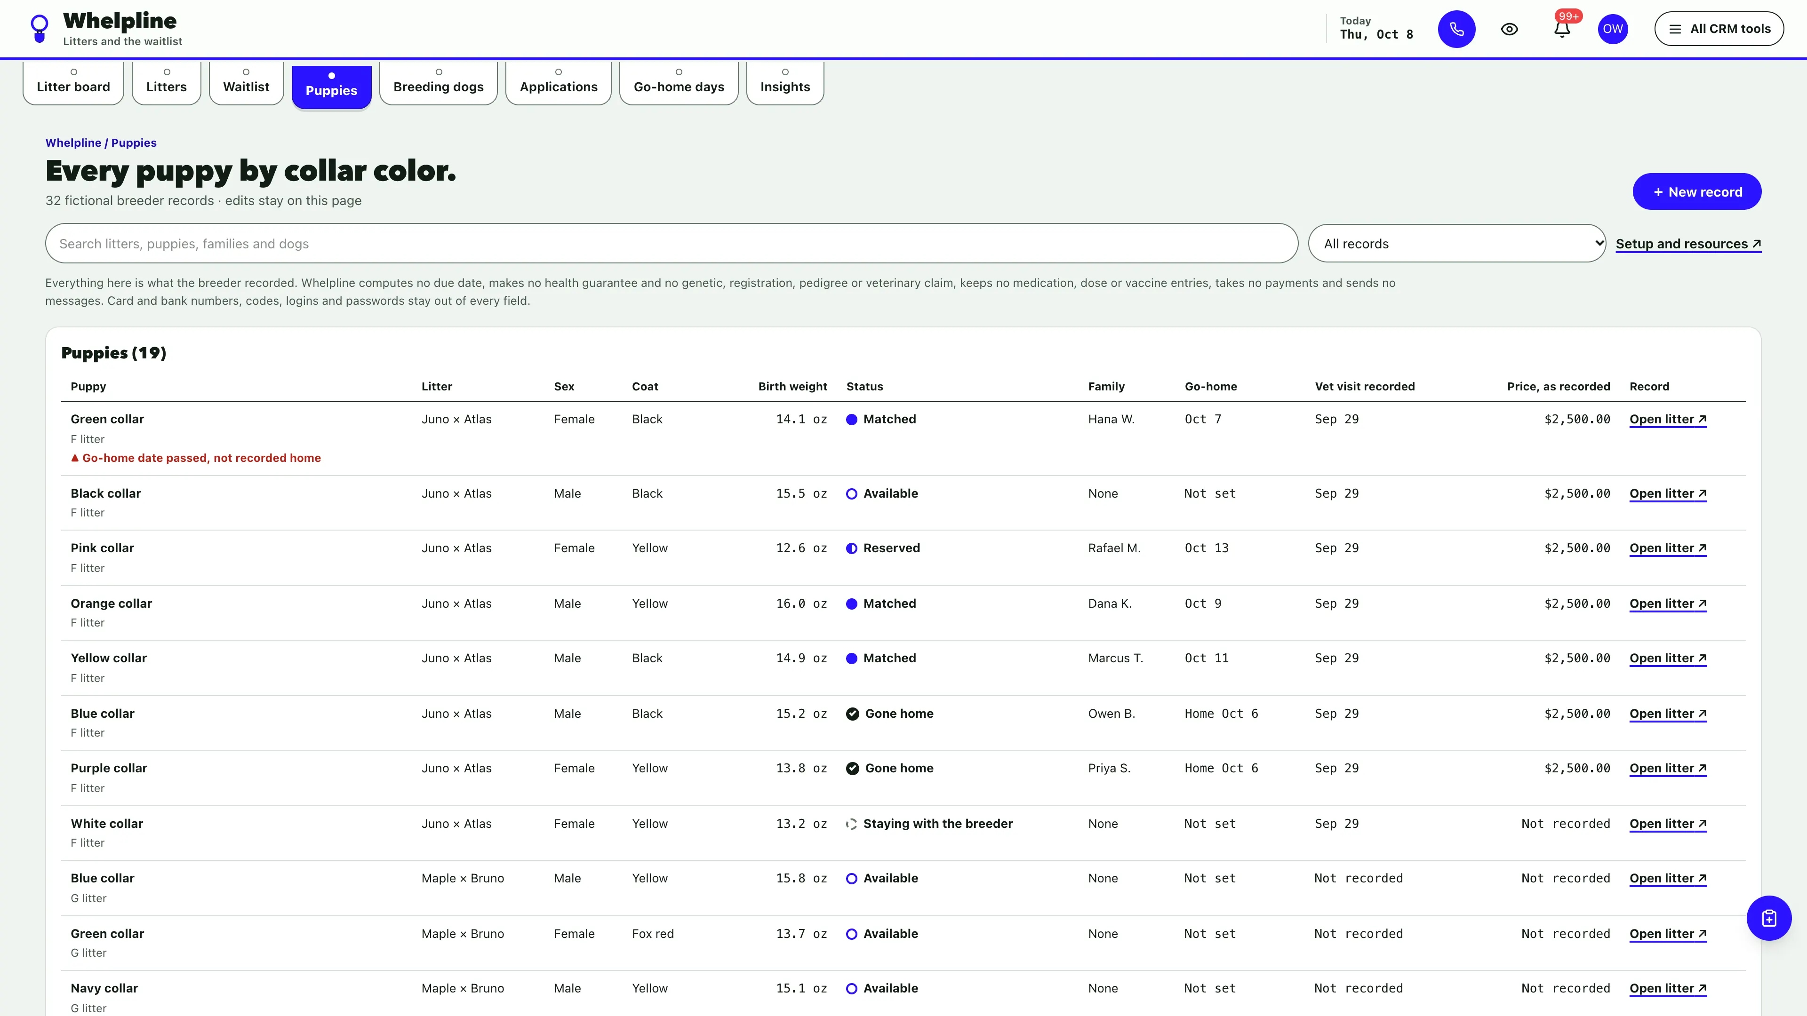Create a New record
The width and height of the screenshot is (1807, 1016).
[x=1696, y=191]
